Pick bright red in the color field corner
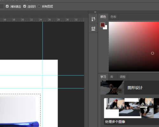The height and width of the screenshot is (127, 159). [x=158, y=23]
